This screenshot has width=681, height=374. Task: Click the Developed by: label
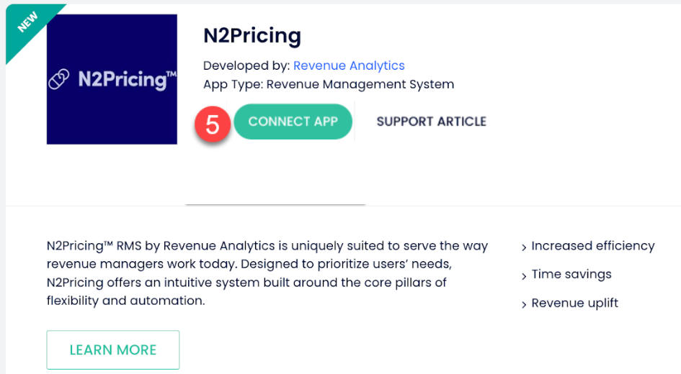[x=246, y=65]
